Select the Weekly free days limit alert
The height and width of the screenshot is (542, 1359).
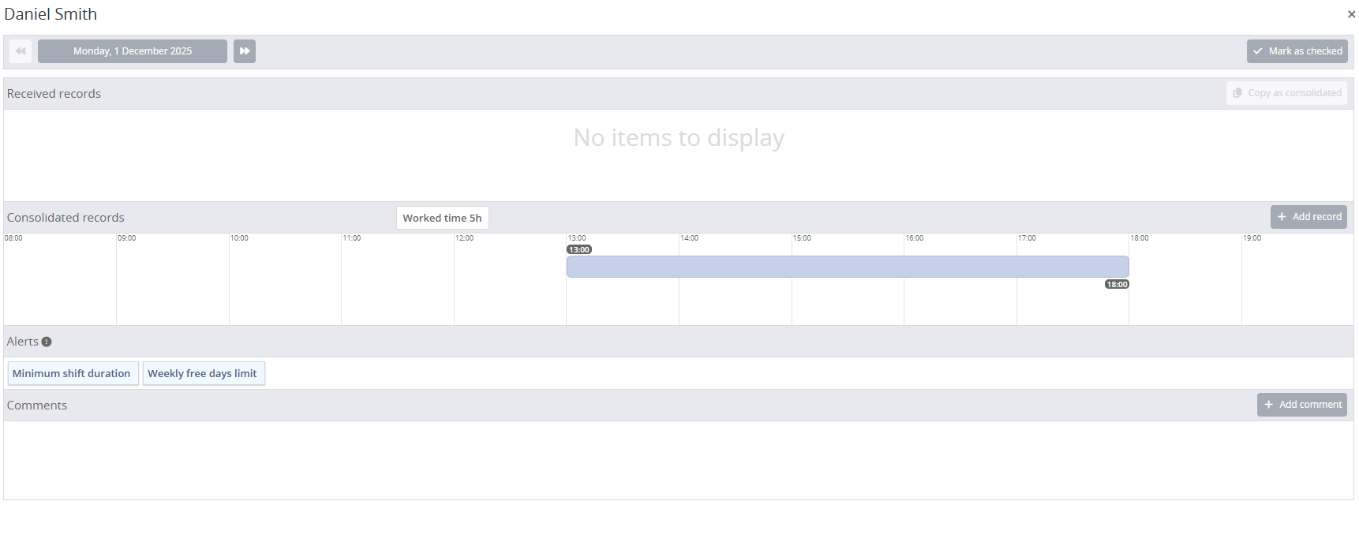point(203,373)
